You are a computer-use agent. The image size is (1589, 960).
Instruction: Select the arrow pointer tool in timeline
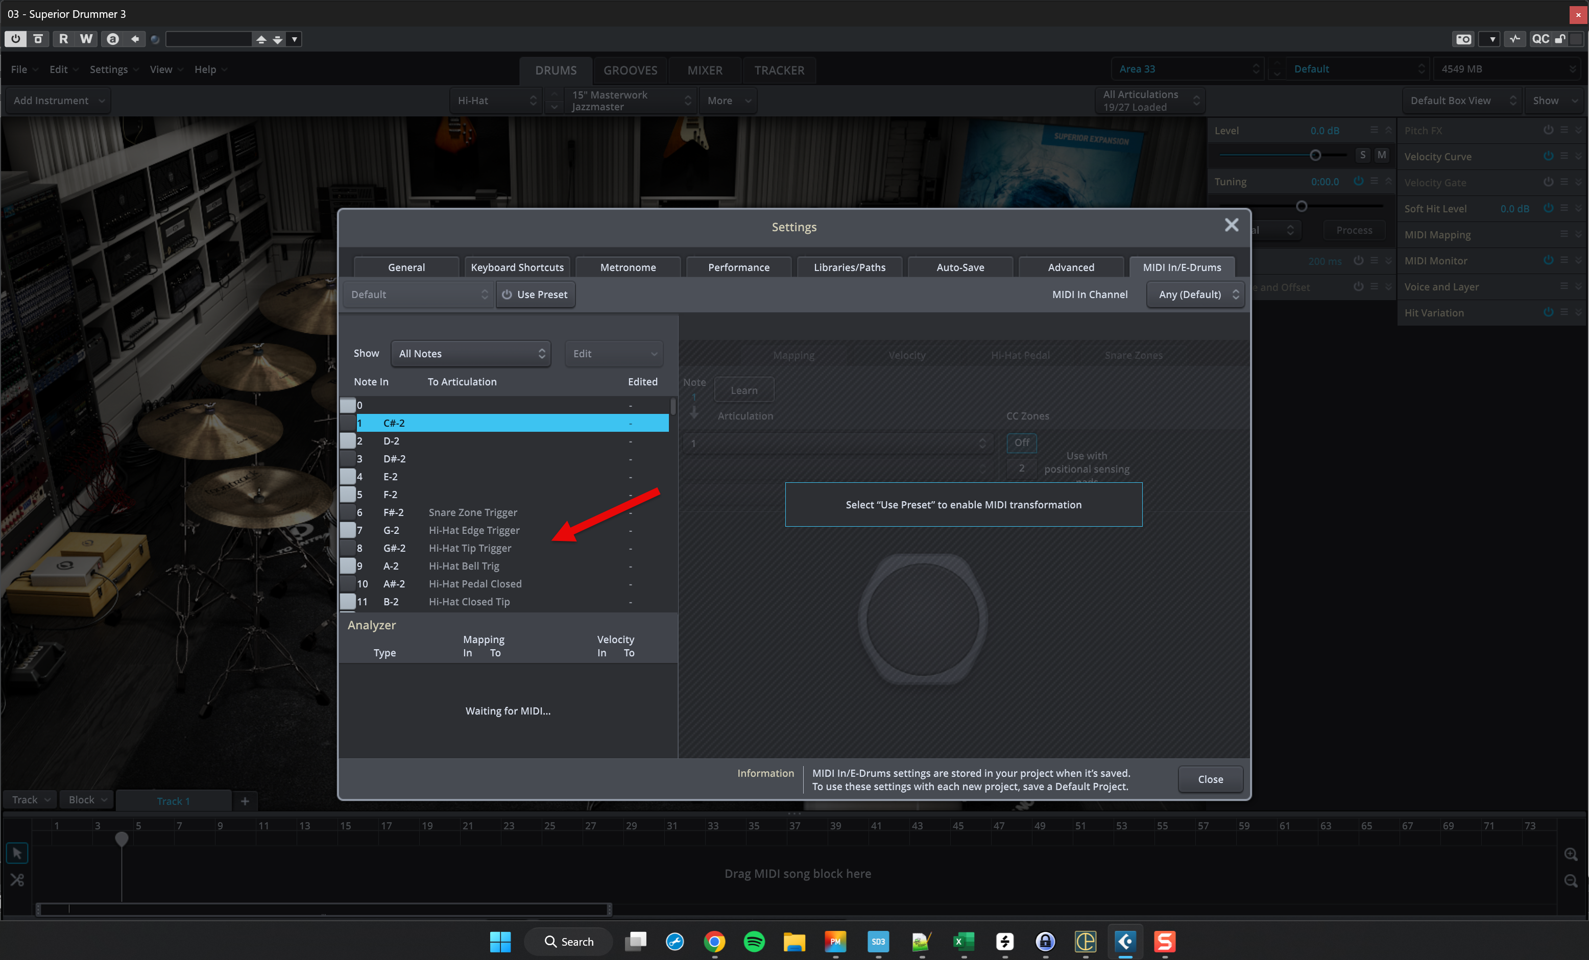(17, 853)
